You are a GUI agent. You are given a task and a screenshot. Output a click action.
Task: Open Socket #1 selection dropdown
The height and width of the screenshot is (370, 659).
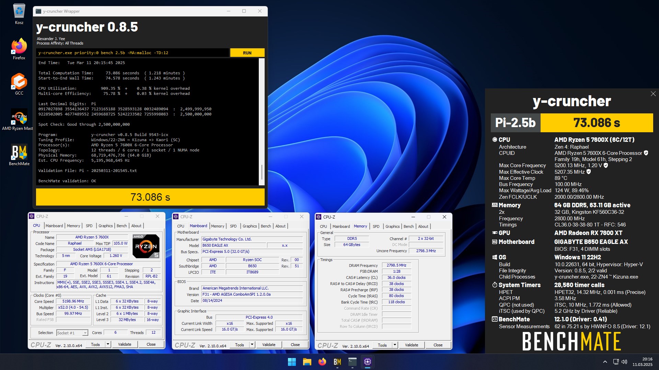coord(72,333)
